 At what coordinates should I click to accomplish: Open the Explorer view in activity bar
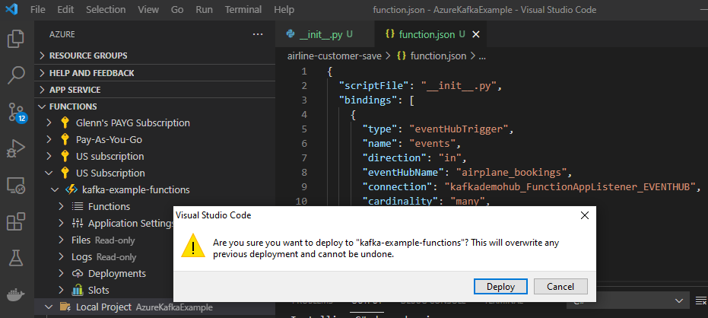coord(16,39)
